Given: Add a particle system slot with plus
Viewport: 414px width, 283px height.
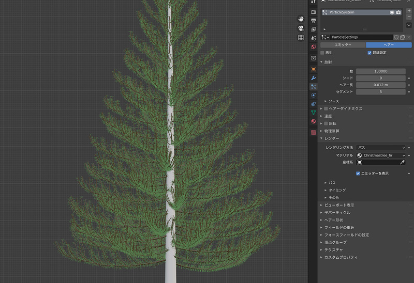Looking at the screenshot, I should 409,11.
